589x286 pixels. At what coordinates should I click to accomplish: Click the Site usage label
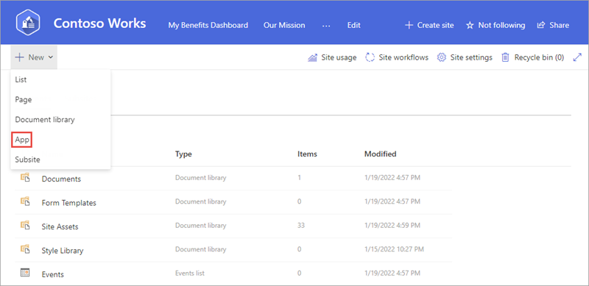339,58
